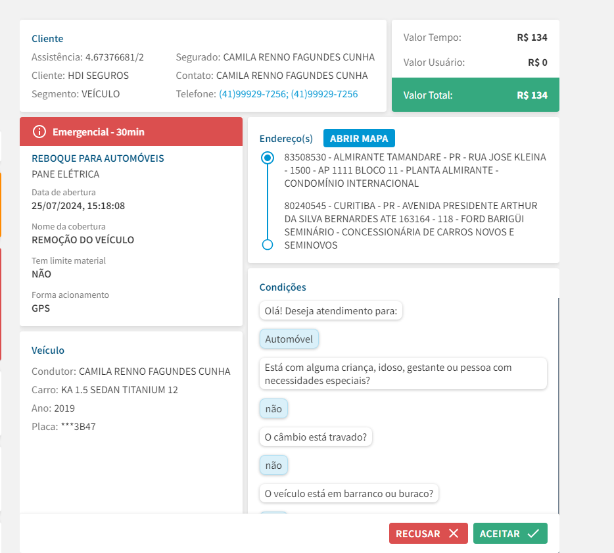
Task: Click the REBOQUE PARA AUTOMÓVEIS heading
Action: [98, 158]
